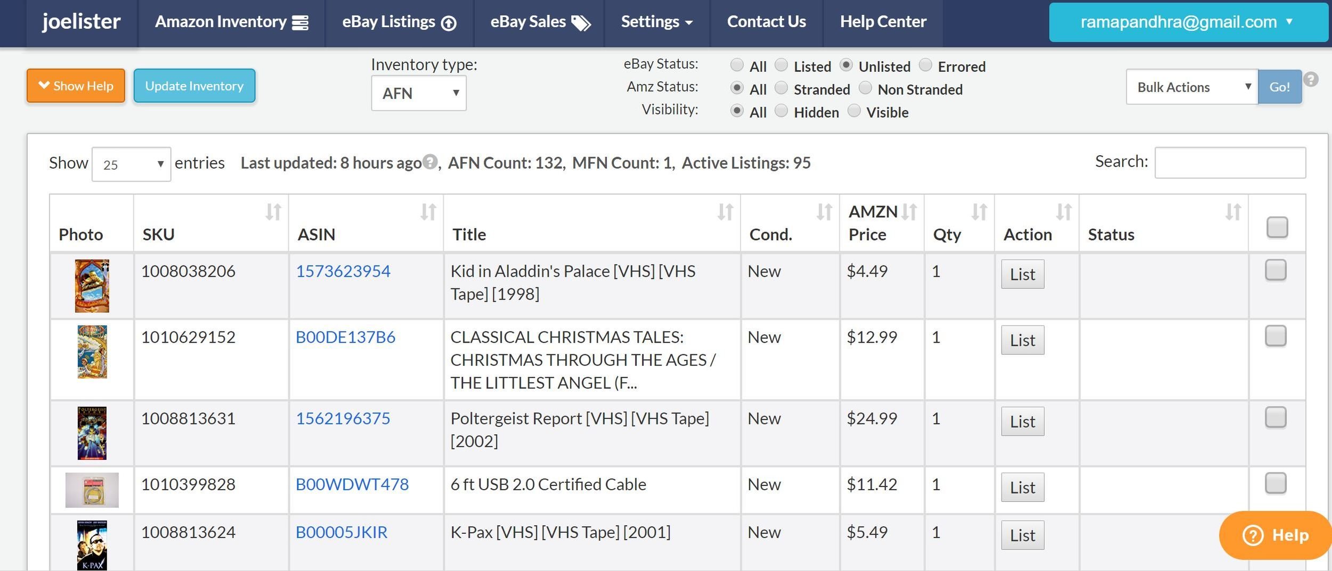Select eBay Status All radio button
Image resolution: width=1332 pixels, height=571 pixels.
[737, 65]
